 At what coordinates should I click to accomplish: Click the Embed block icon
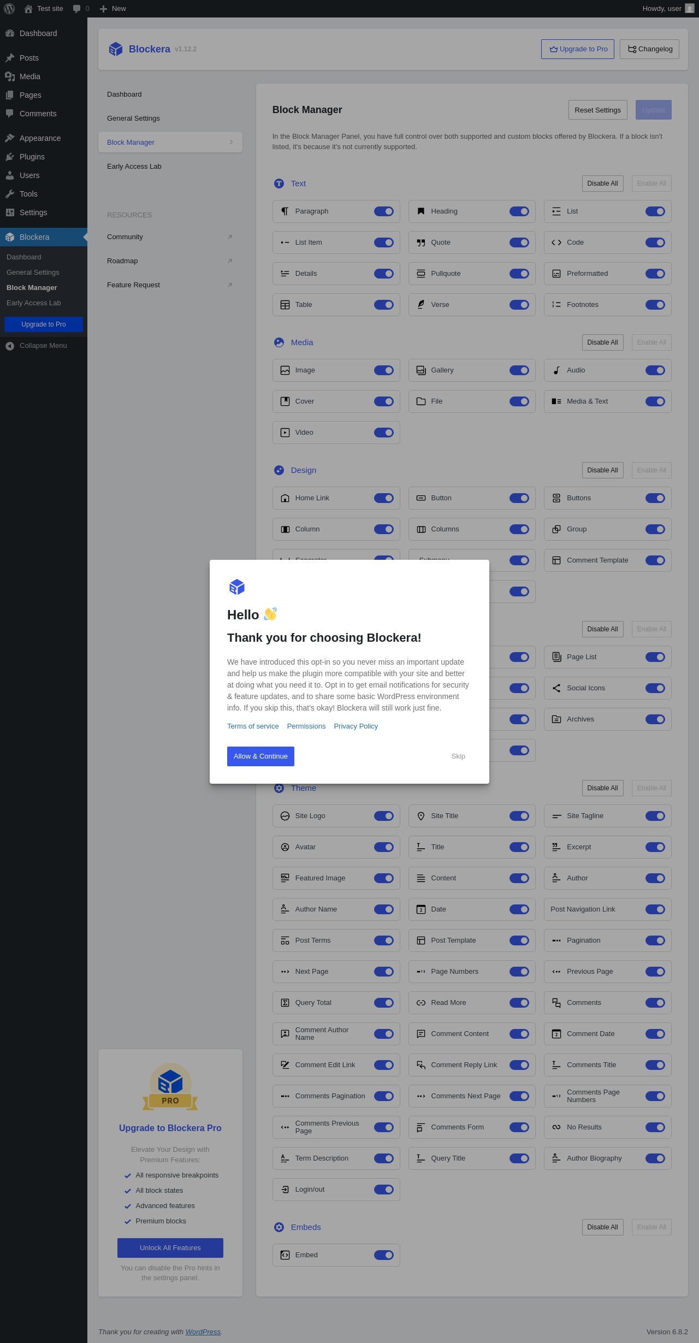[285, 1255]
